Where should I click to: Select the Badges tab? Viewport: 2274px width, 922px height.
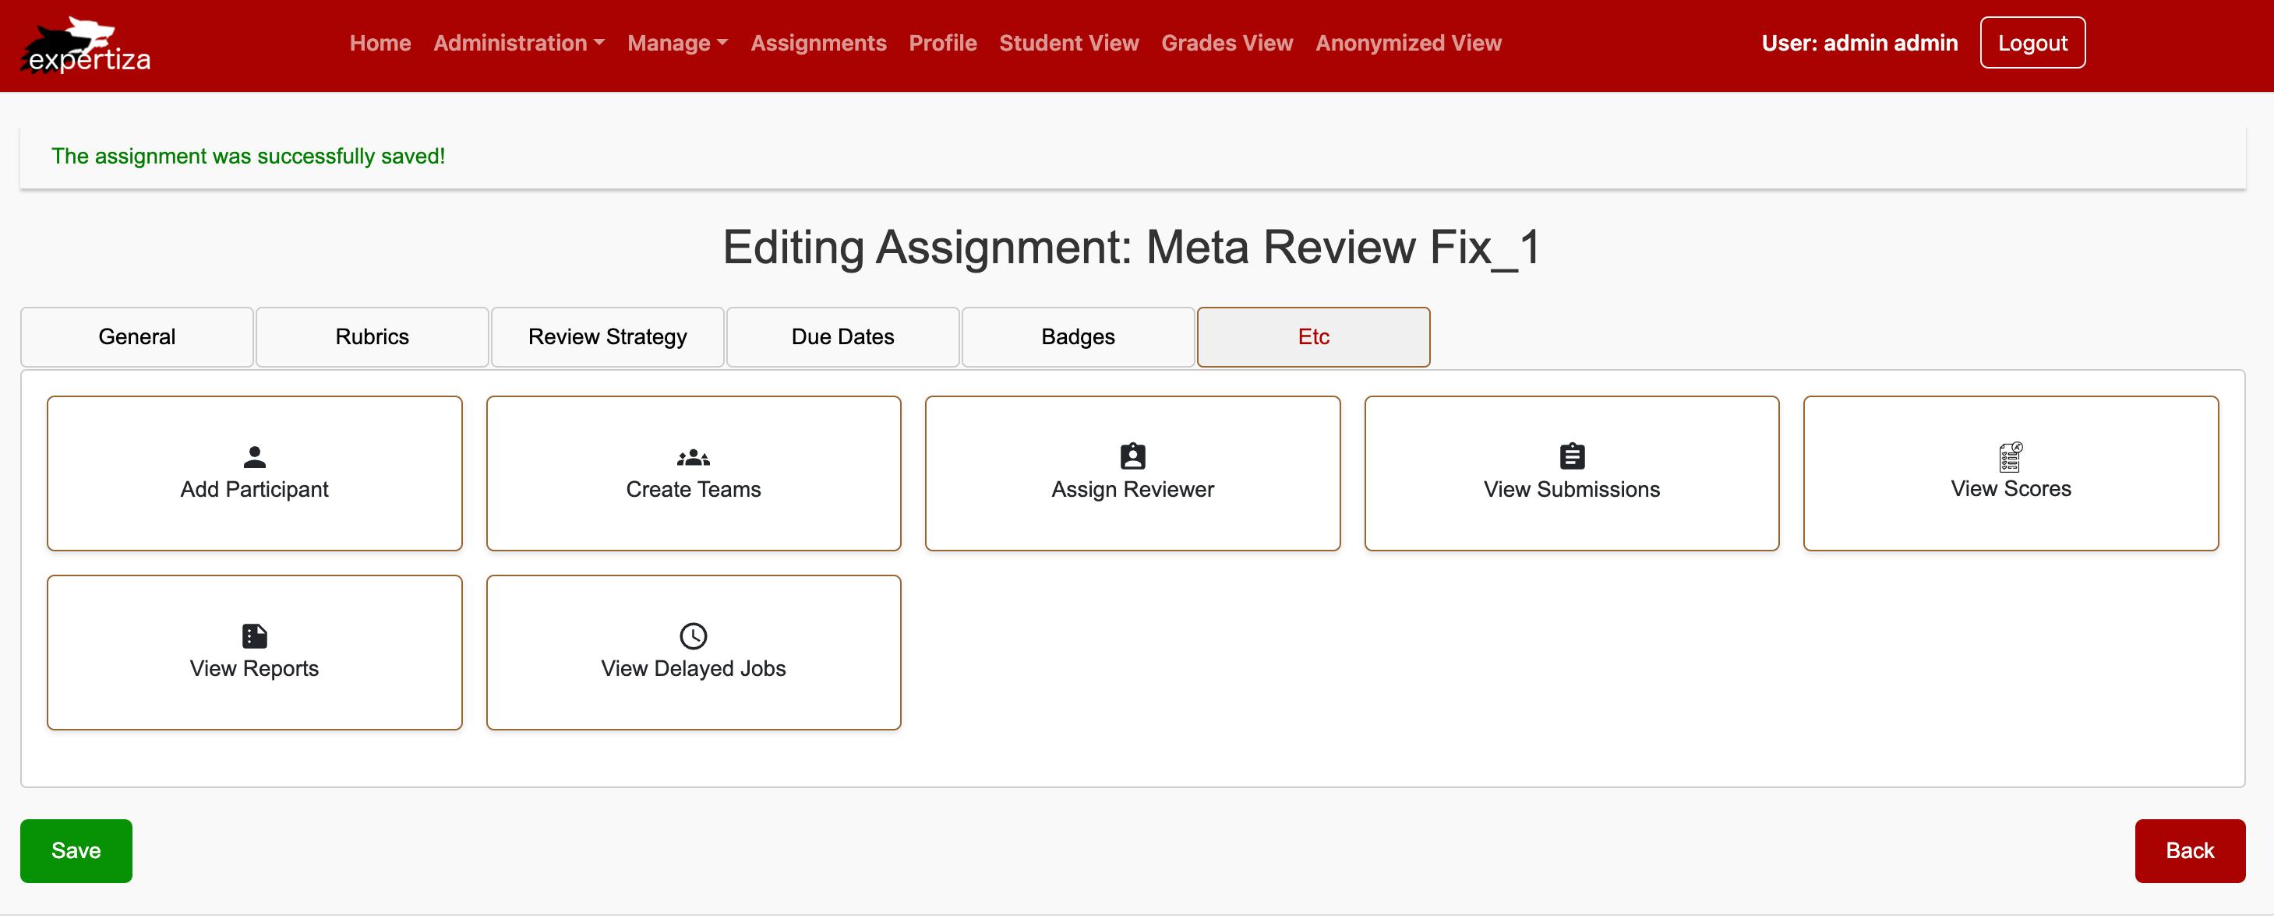pyautogui.click(x=1078, y=337)
